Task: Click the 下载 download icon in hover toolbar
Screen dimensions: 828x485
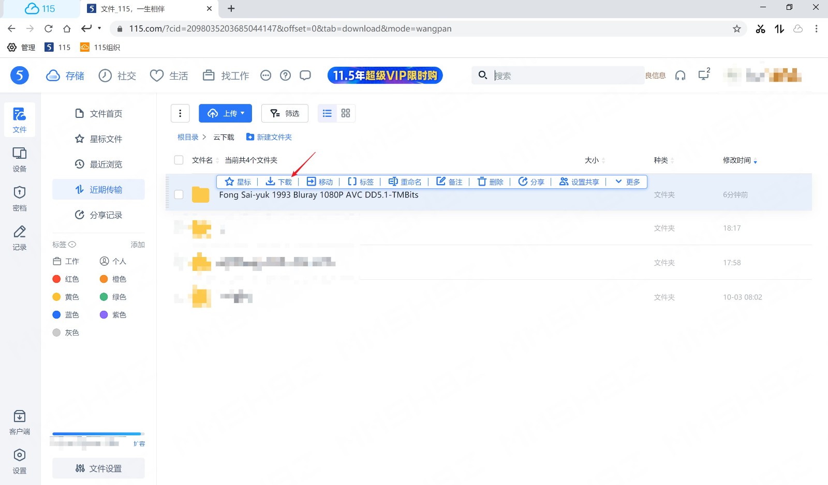Action: [270, 181]
